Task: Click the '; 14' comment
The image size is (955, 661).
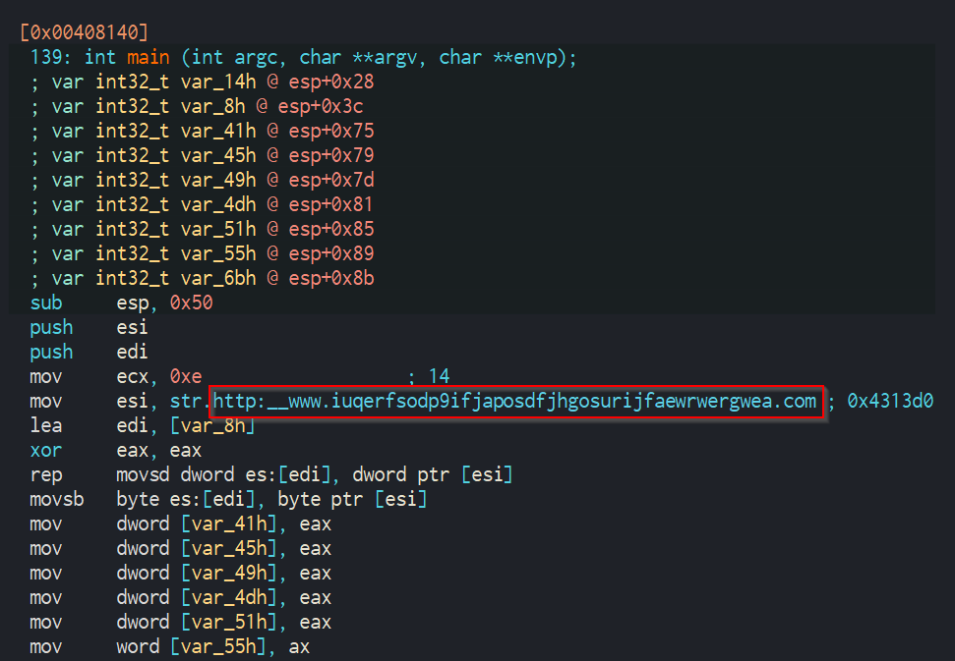Action: click(x=430, y=376)
